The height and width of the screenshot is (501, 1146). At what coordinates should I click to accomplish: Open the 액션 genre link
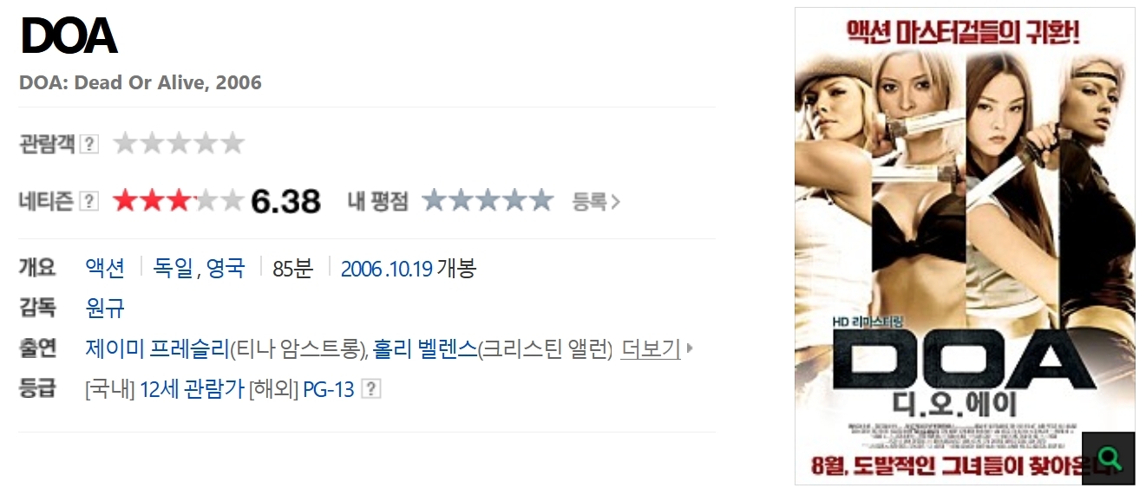tap(105, 268)
